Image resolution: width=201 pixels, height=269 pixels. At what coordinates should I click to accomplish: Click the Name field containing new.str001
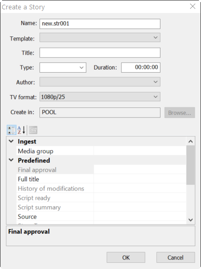pyautogui.click(x=100, y=24)
